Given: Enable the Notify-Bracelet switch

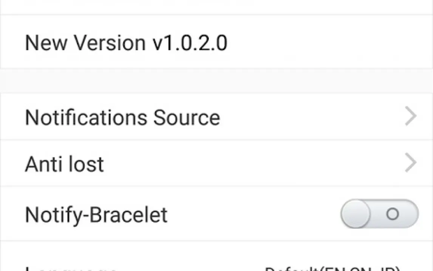Looking at the screenshot, I should point(379,214).
